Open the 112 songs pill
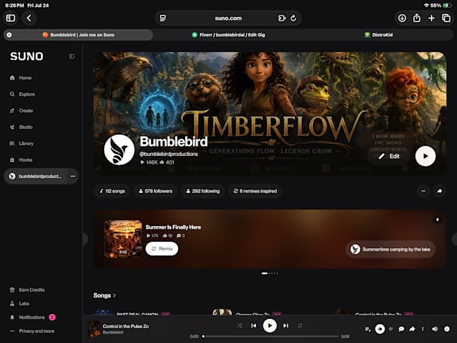 112,191
